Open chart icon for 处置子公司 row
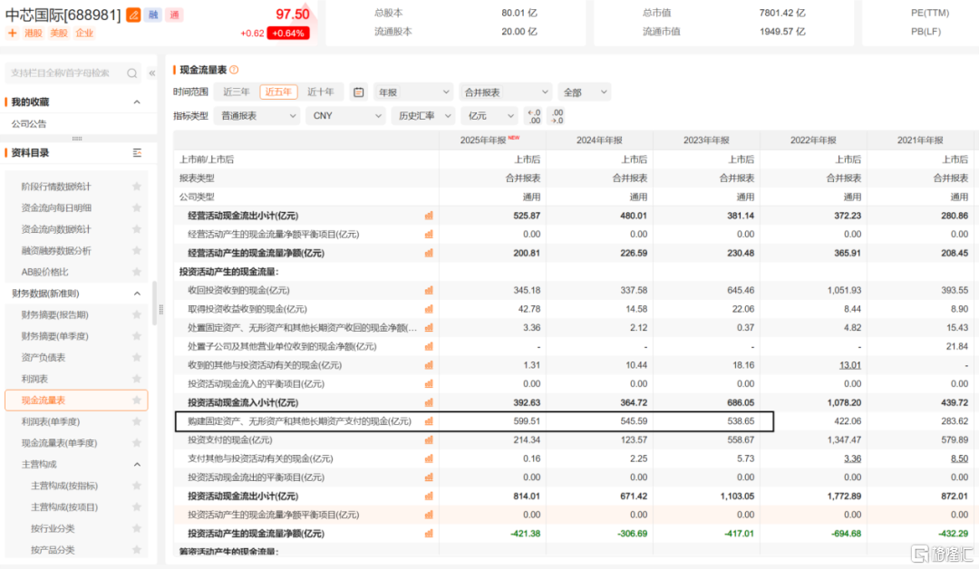This screenshot has width=979, height=569. (429, 347)
